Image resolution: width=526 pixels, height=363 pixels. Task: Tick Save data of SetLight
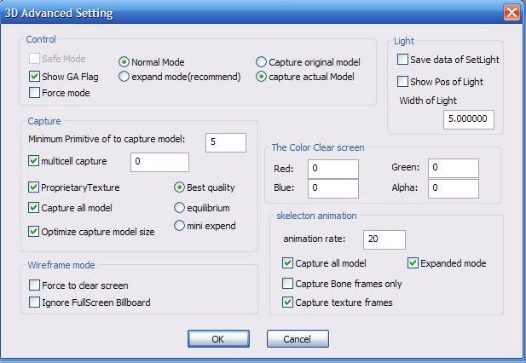pyautogui.click(x=403, y=60)
